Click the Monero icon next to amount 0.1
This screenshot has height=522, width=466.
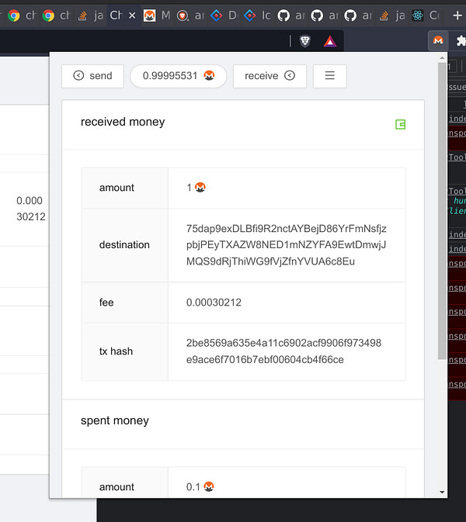(209, 487)
